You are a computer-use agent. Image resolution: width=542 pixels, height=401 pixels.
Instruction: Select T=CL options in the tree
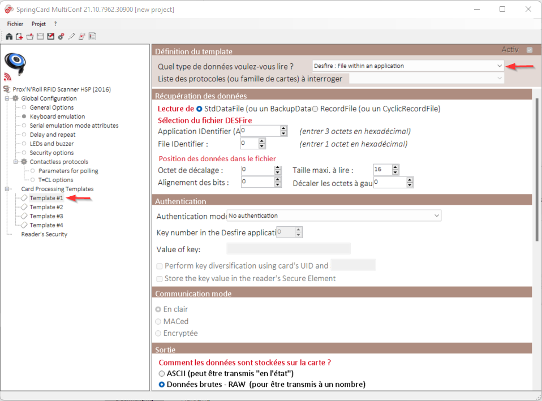click(55, 180)
